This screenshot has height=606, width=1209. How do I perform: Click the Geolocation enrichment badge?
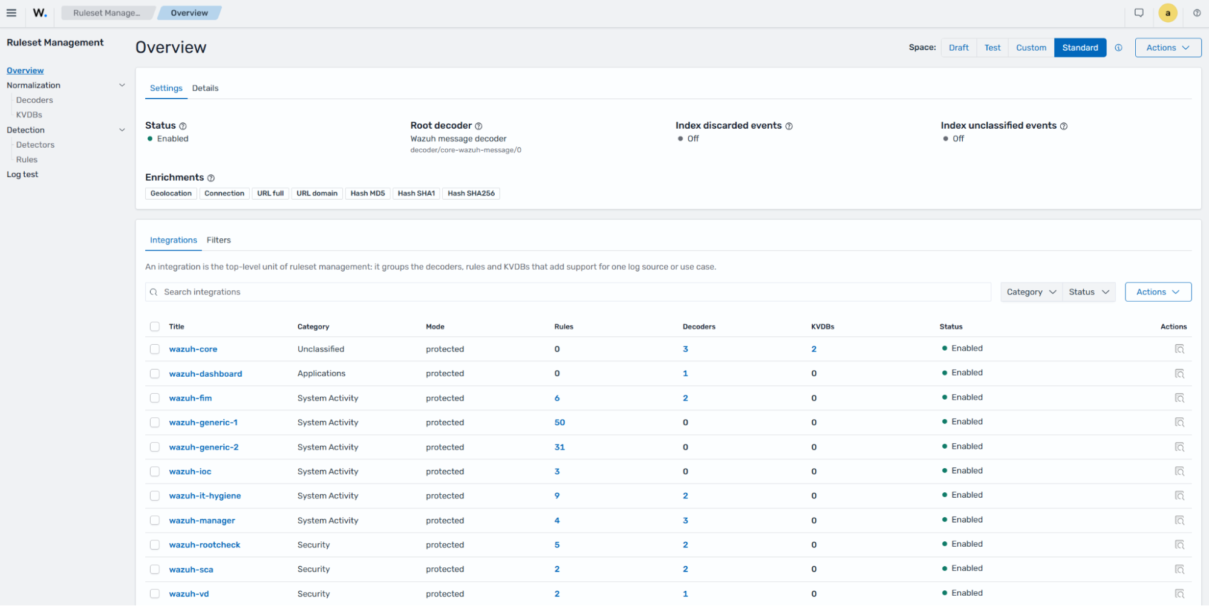click(171, 194)
